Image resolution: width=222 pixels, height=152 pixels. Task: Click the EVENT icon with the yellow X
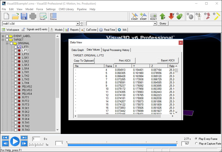pos(134,16)
